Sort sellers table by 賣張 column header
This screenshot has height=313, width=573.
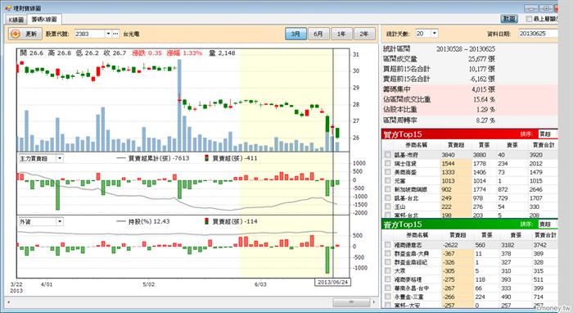pyautogui.click(x=516, y=235)
